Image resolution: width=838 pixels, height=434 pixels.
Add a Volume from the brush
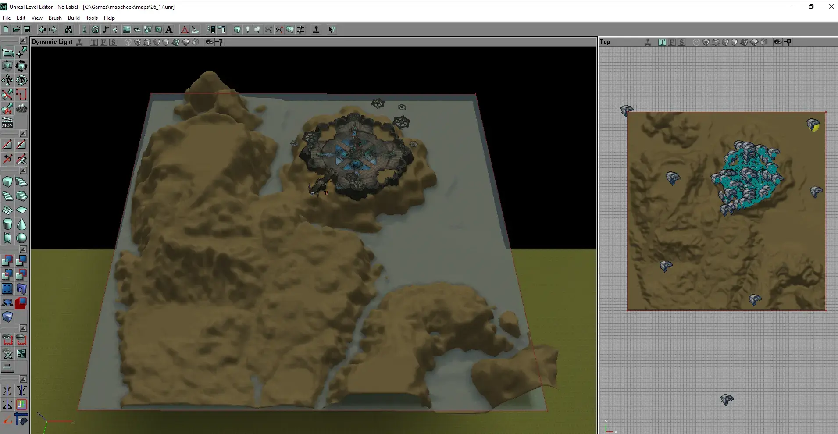pos(7,317)
